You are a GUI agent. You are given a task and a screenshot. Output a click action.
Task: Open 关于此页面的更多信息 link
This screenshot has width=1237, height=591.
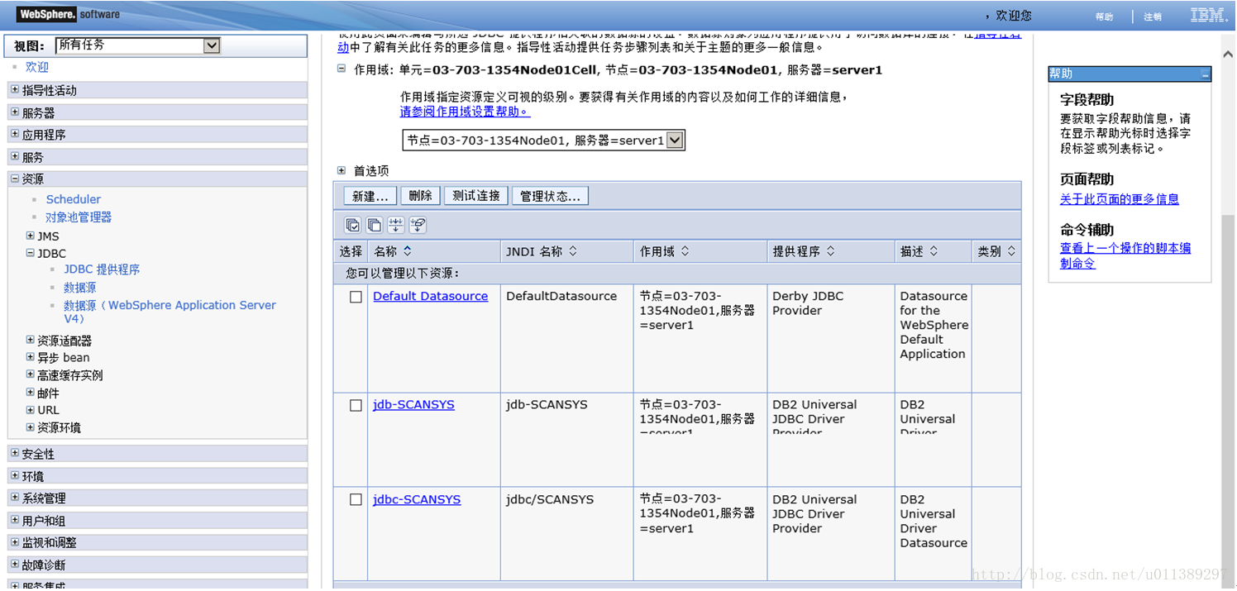(x=1120, y=199)
